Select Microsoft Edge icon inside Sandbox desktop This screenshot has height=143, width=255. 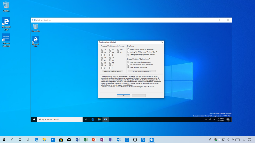click(x=35, y=42)
